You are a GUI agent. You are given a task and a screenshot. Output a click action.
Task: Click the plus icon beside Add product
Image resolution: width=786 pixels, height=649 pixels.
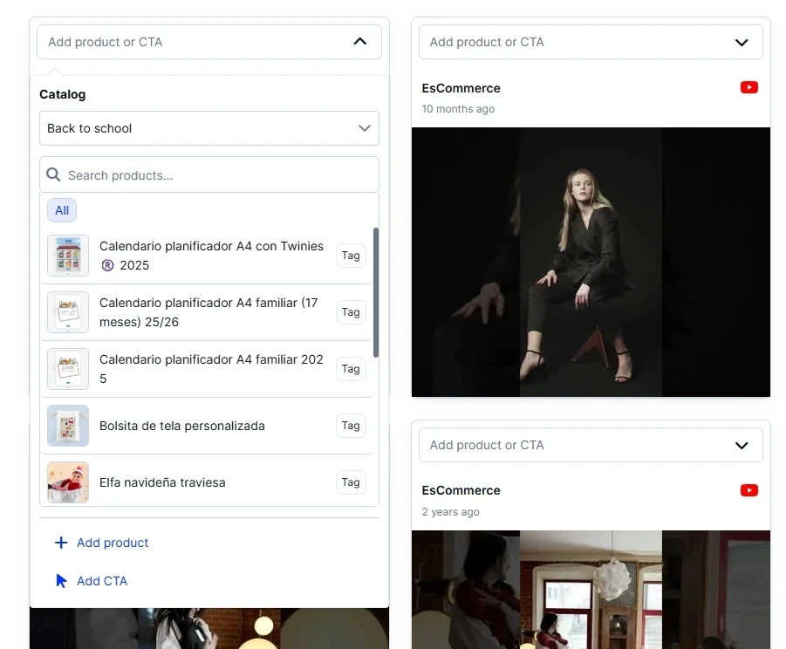pos(61,543)
